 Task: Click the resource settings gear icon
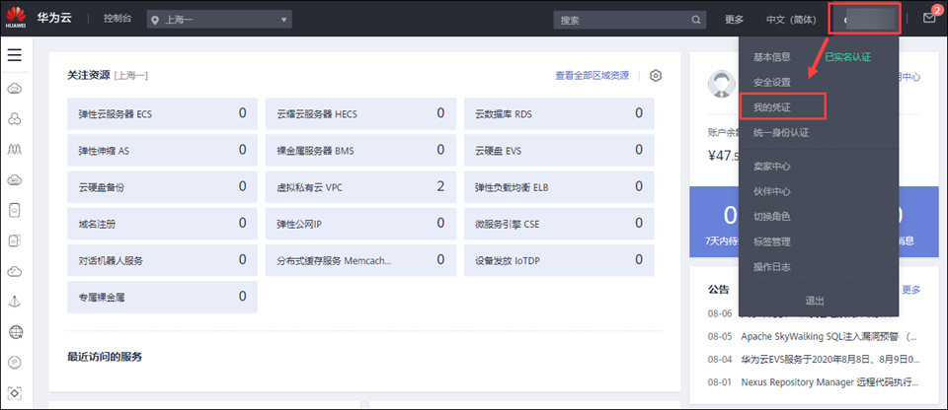pyautogui.click(x=656, y=76)
